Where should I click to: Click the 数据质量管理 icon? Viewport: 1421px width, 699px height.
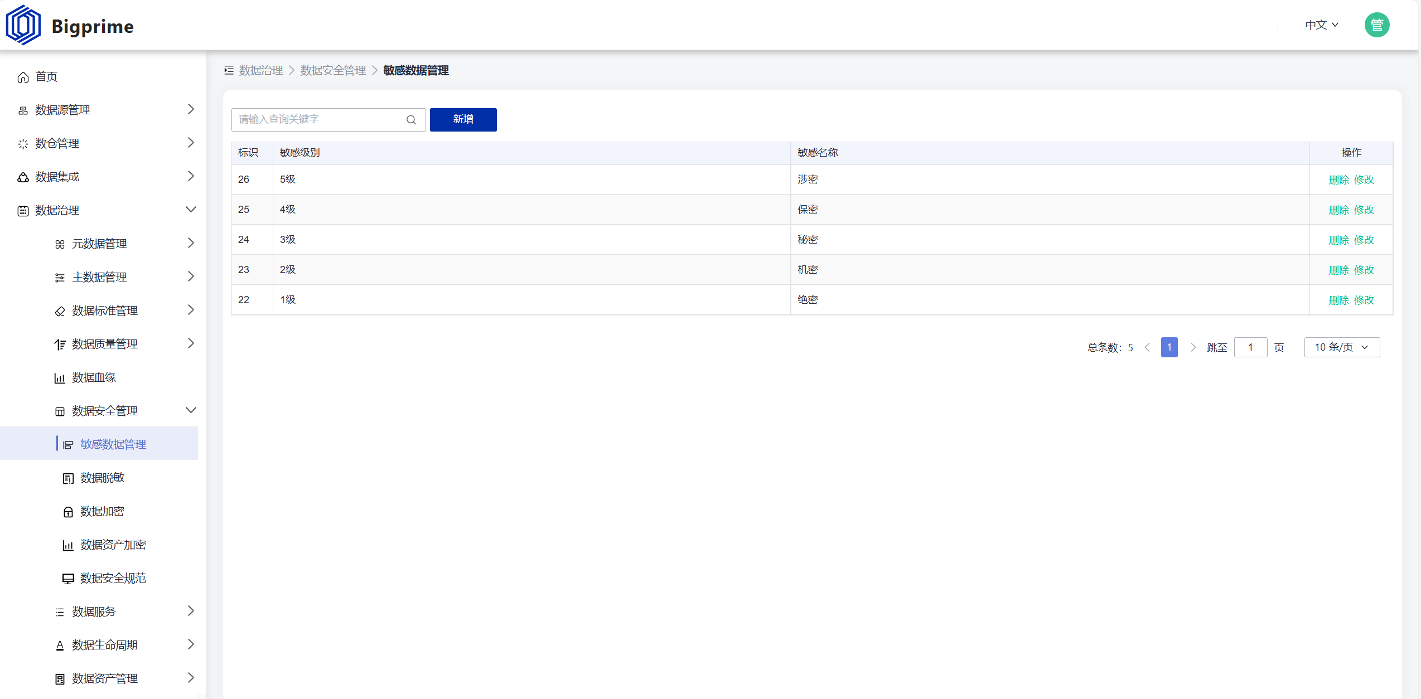tap(60, 344)
